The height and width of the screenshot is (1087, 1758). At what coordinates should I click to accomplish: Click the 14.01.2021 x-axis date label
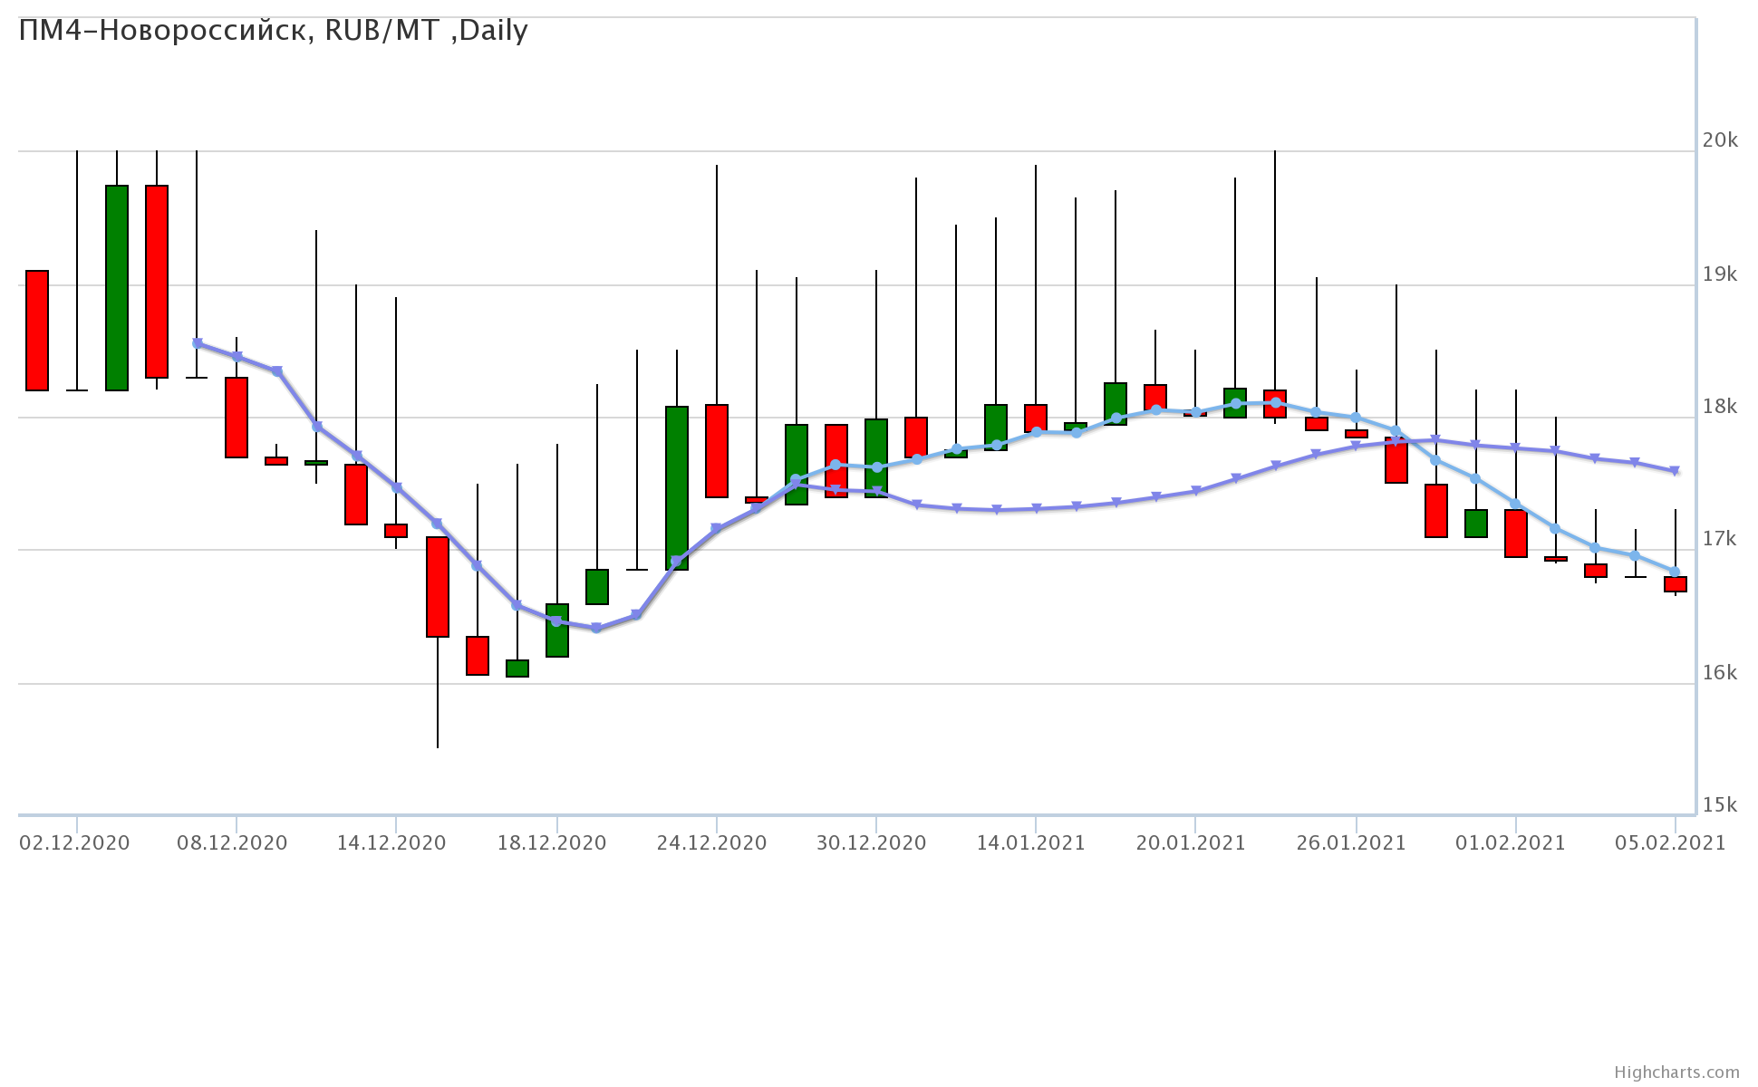point(1030,843)
